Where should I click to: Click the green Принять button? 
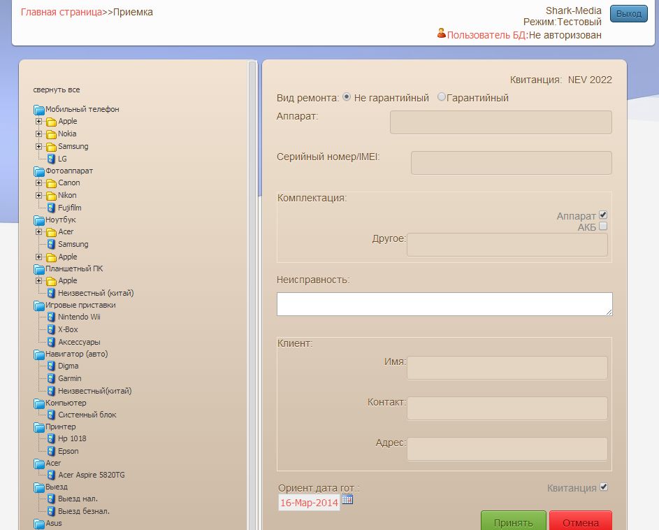pos(513,521)
